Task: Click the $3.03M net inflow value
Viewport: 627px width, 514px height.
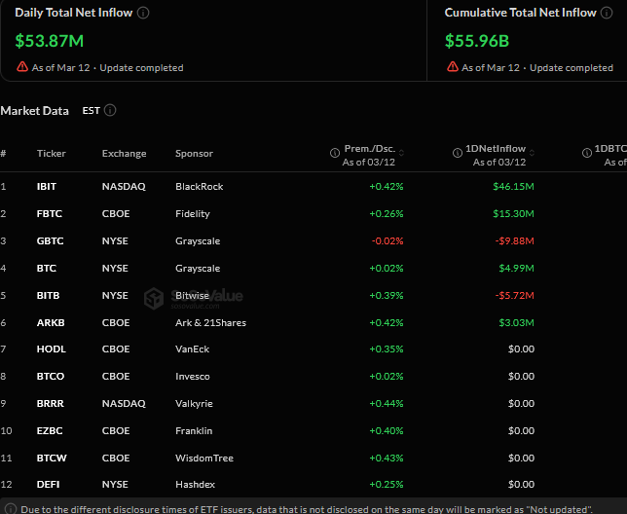Action: click(x=516, y=322)
